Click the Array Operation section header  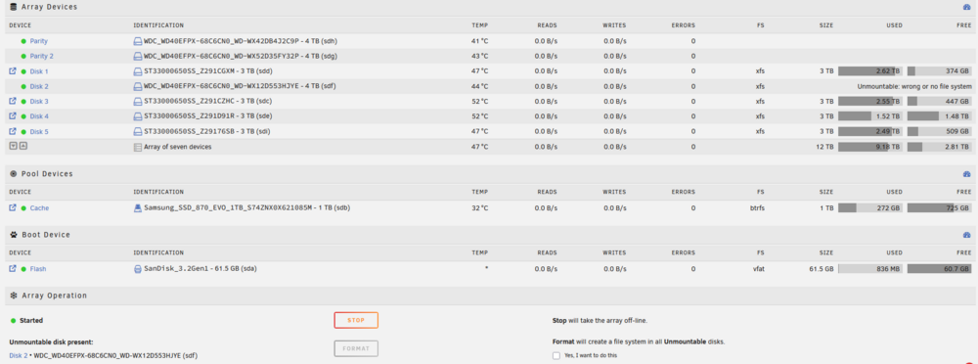pyautogui.click(x=489, y=296)
